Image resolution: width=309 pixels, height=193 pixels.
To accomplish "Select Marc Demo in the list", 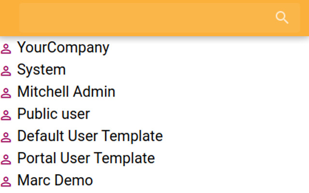I will tap(55, 180).
